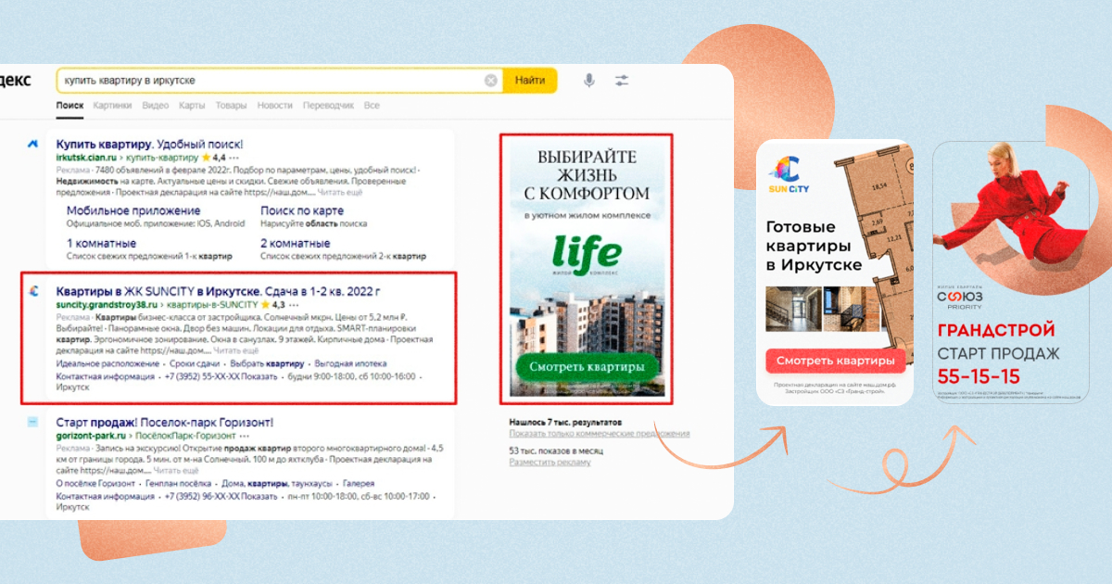
Task: Click the Gorizont favicon beside the third result
Action: coord(32,422)
